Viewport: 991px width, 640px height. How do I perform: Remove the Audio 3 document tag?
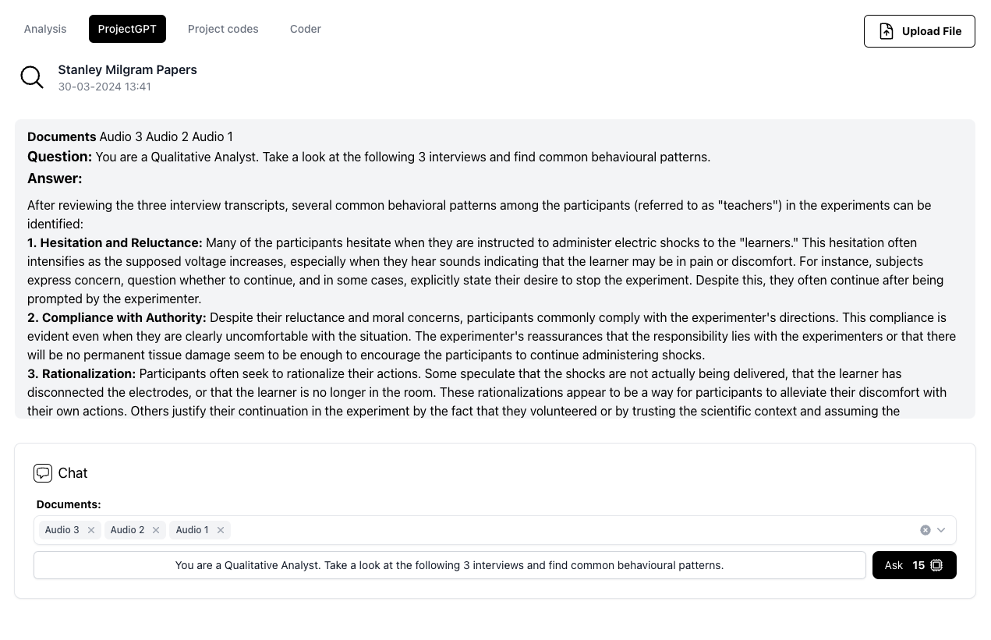tap(91, 530)
